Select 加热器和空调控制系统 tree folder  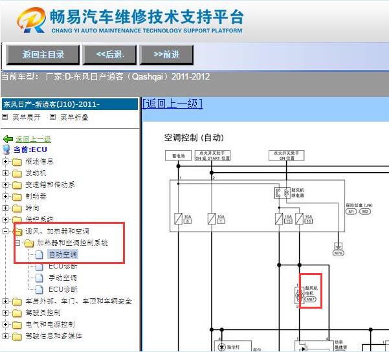[72, 243]
